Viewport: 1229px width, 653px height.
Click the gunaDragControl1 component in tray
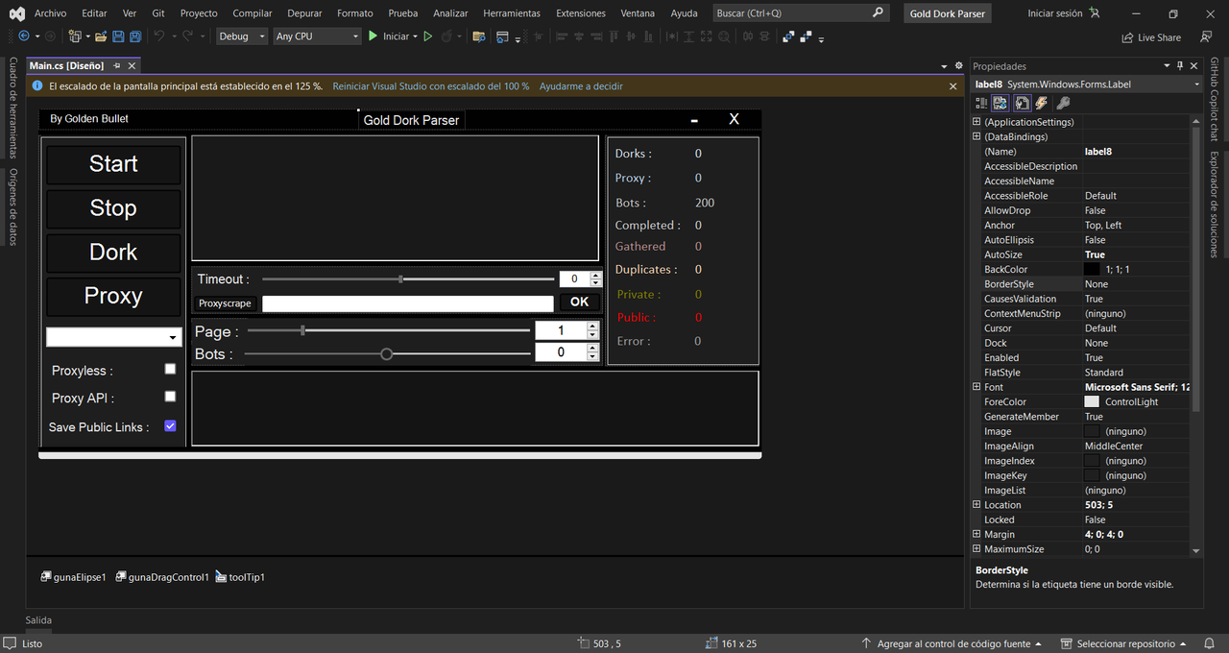(162, 577)
